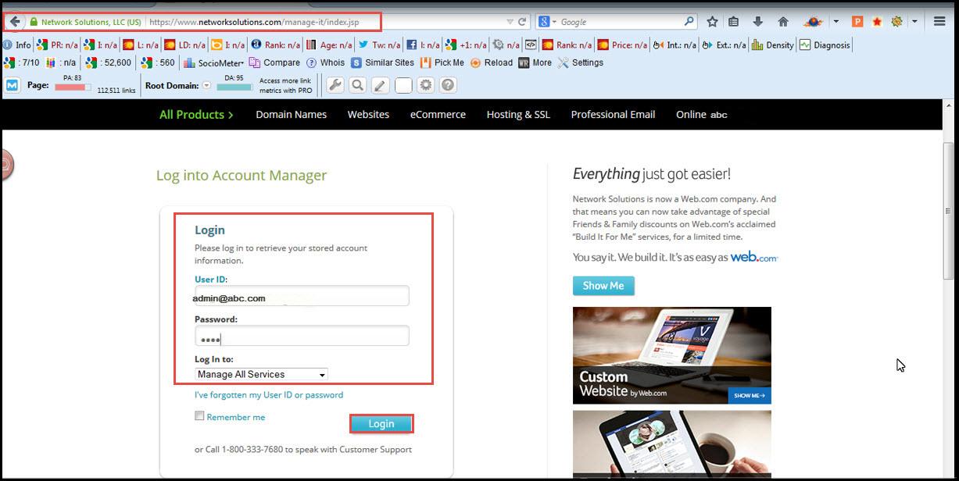Open MozBar help question icon
Screen dimensions: 959x481
[x=448, y=85]
